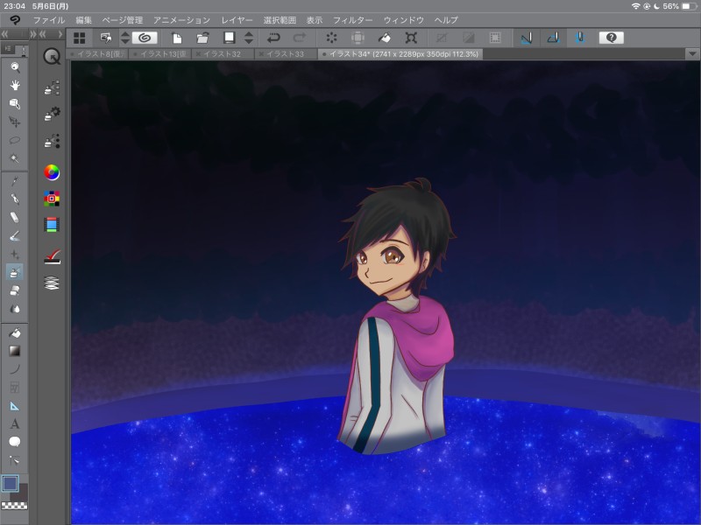Click the Fill paint bucket command icon
The height and width of the screenshot is (525, 701).
(384, 38)
